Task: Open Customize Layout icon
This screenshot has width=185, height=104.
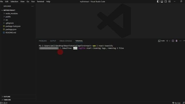Action: click(169, 1)
